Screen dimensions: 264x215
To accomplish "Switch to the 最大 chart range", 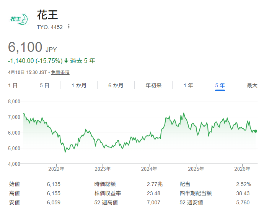I will [252, 85].
